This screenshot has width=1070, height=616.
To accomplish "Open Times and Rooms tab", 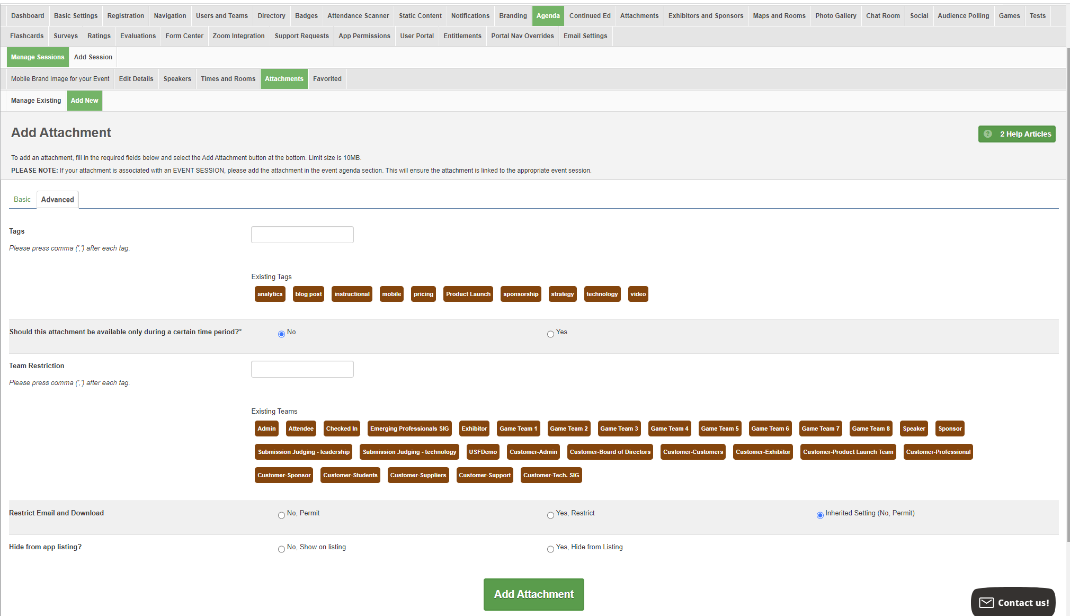I will (x=228, y=79).
